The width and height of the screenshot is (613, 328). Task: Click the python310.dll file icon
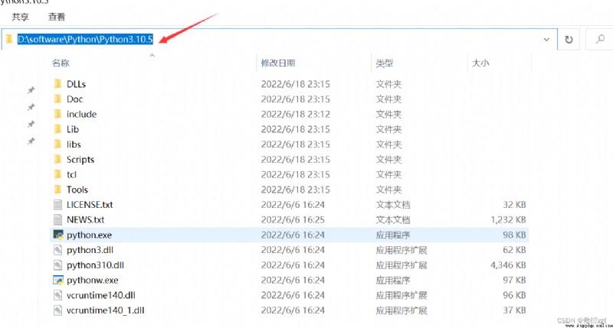point(58,265)
